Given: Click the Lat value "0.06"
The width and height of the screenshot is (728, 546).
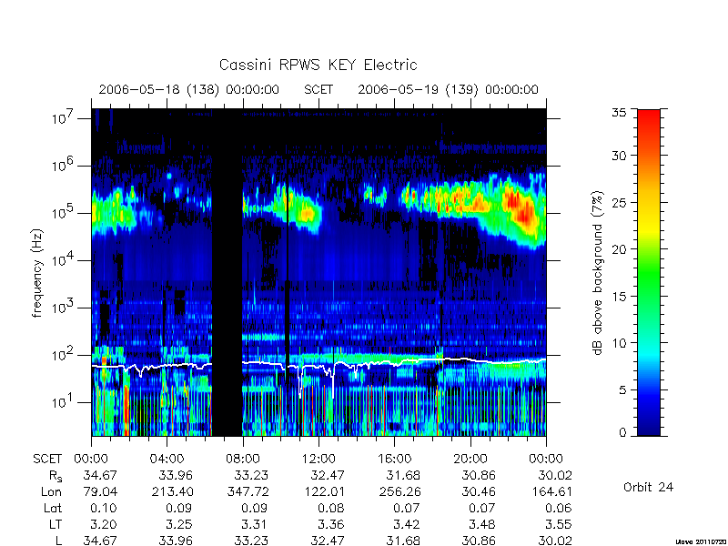Looking at the screenshot, I should click(x=559, y=509).
